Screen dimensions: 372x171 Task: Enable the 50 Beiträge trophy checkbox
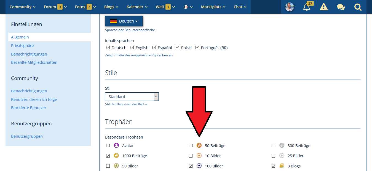point(191,146)
